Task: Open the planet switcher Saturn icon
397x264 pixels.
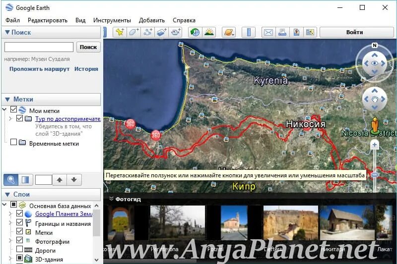Action: click(229, 32)
